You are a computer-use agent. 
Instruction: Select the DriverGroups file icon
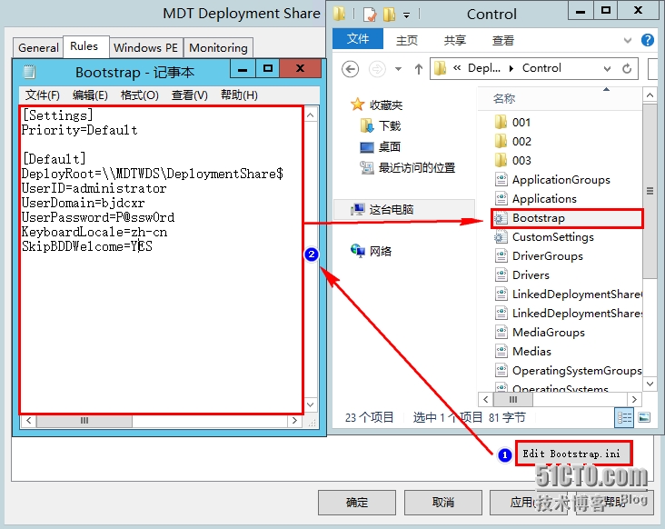(501, 255)
